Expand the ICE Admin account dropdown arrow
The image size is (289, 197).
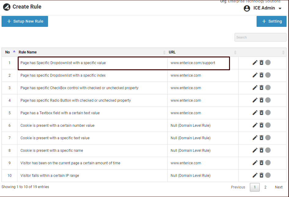pyautogui.click(x=280, y=9)
